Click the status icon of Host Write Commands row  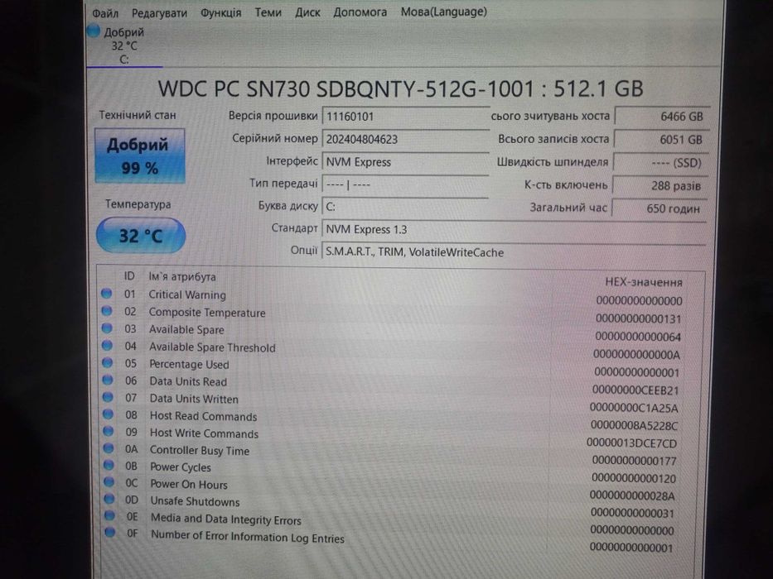click(109, 431)
